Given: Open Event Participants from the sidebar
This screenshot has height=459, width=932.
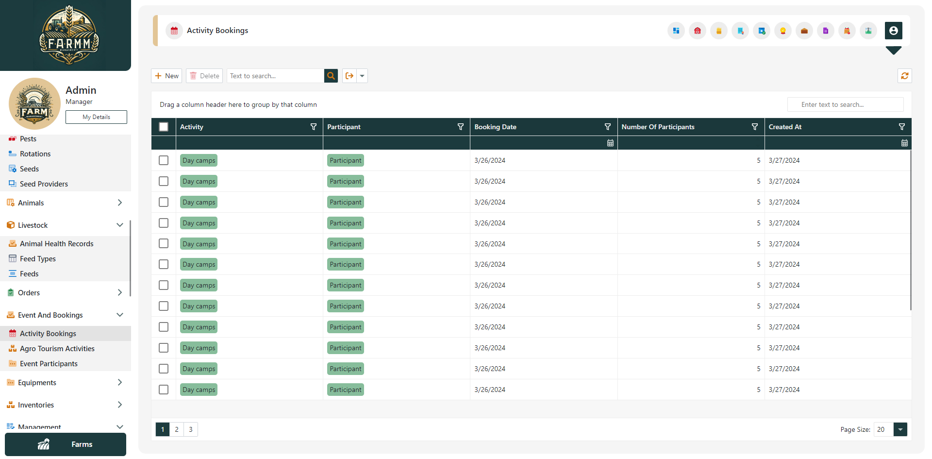Looking at the screenshot, I should click(x=49, y=363).
